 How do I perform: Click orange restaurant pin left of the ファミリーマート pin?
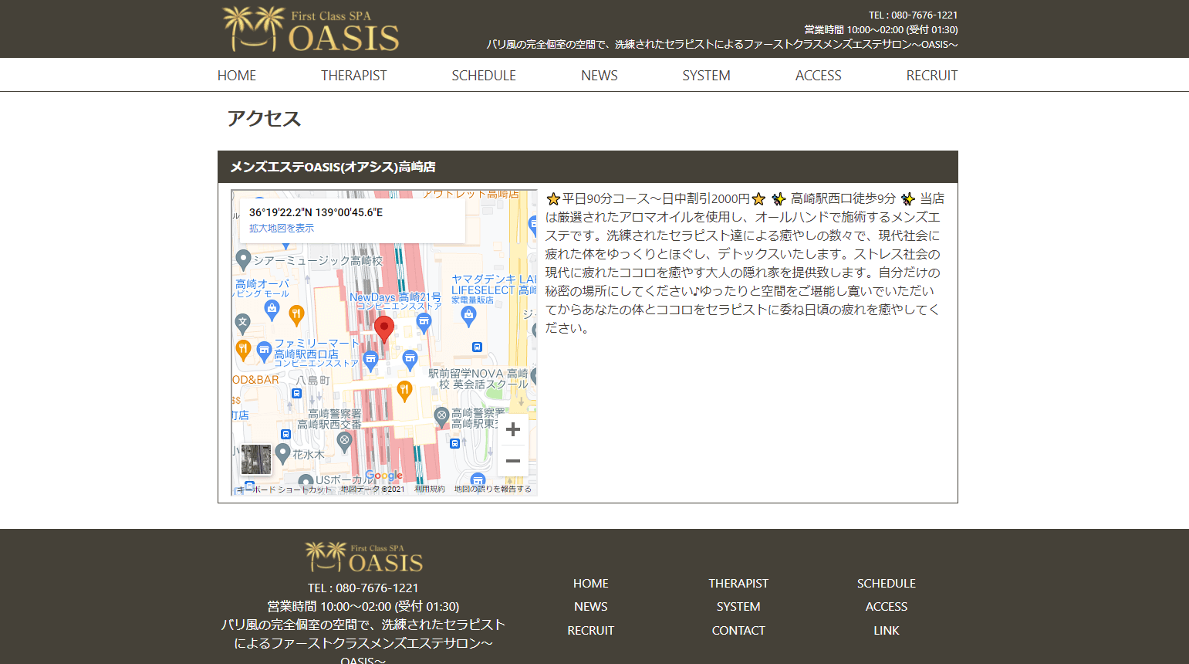[243, 351]
